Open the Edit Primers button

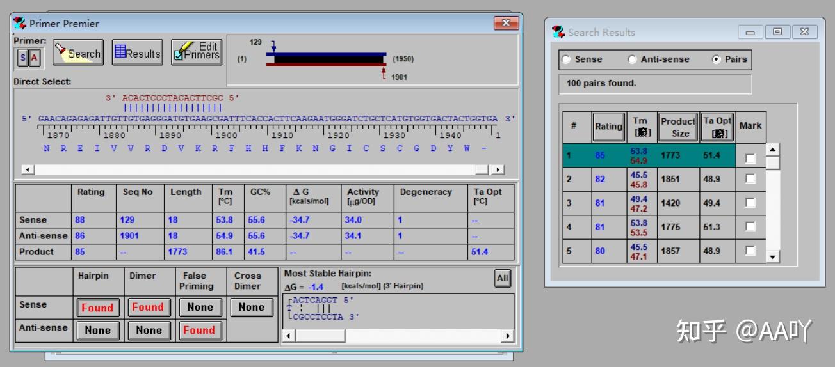coord(197,53)
